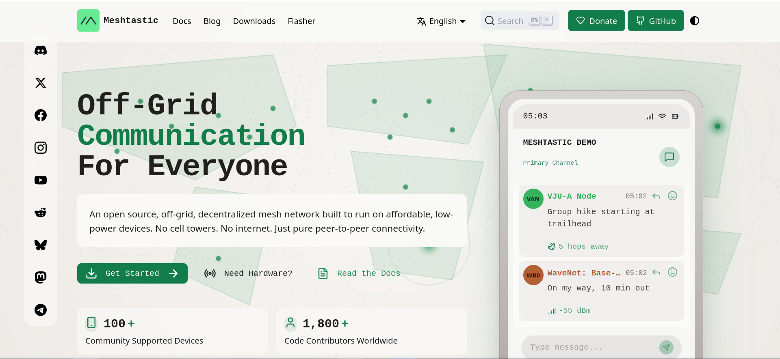Click the '5 hops away' label
The image size is (780, 359).
(x=583, y=246)
